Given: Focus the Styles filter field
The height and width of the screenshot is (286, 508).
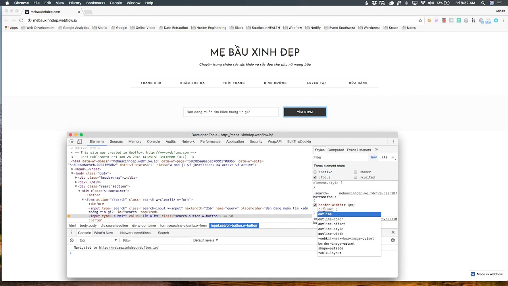Looking at the screenshot, I should 339,157.
